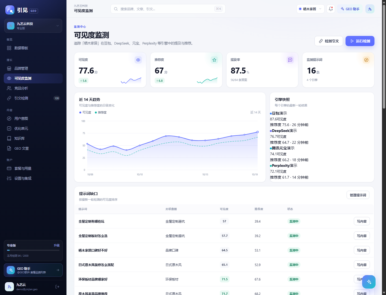Click the user avatar 九 in the header
The width and height of the screenshot is (386, 295).
click(370, 9)
